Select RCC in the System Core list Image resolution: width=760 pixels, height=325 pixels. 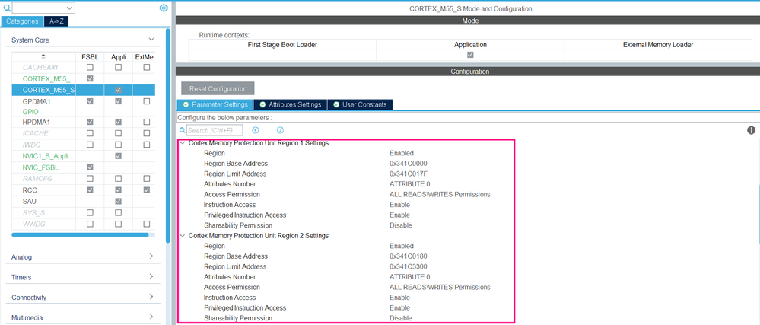click(30, 190)
